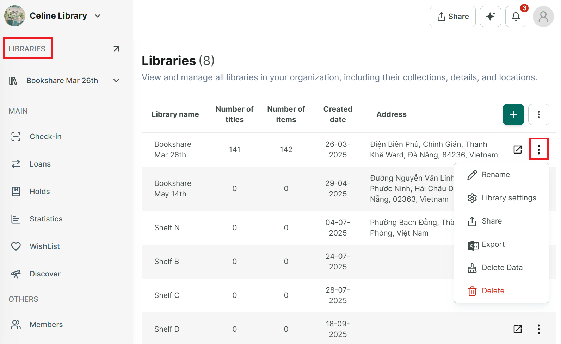Click the Shelf N library name

pos(167,228)
